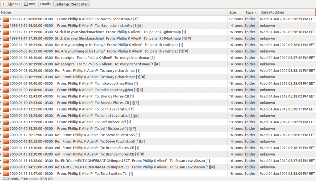
Task: Click the _allen-p_'Sent Mail path button
Action: pyautogui.click(x=73, y=4)
